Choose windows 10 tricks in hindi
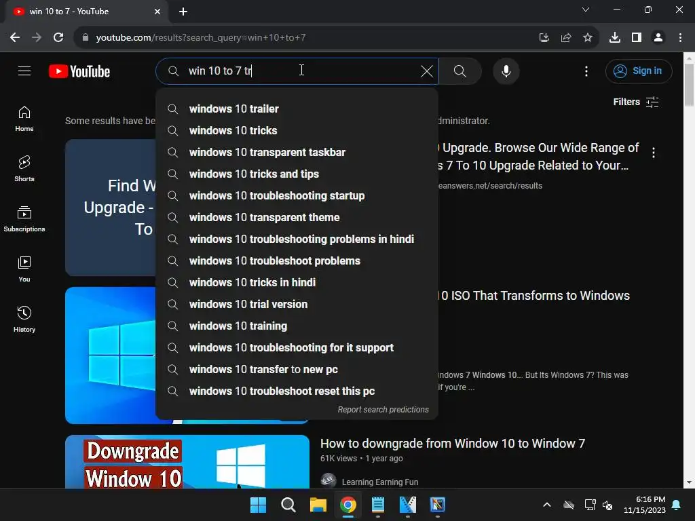The width and height of the screenshot is (695, 521). pos(297,282)
